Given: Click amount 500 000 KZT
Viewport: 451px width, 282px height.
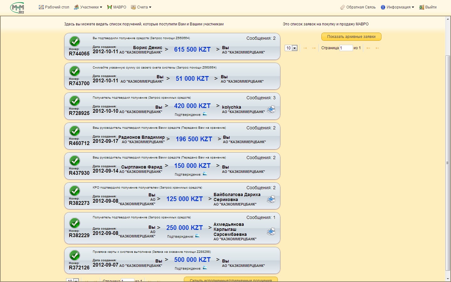Looking at the screenshot, I should 192,260.
